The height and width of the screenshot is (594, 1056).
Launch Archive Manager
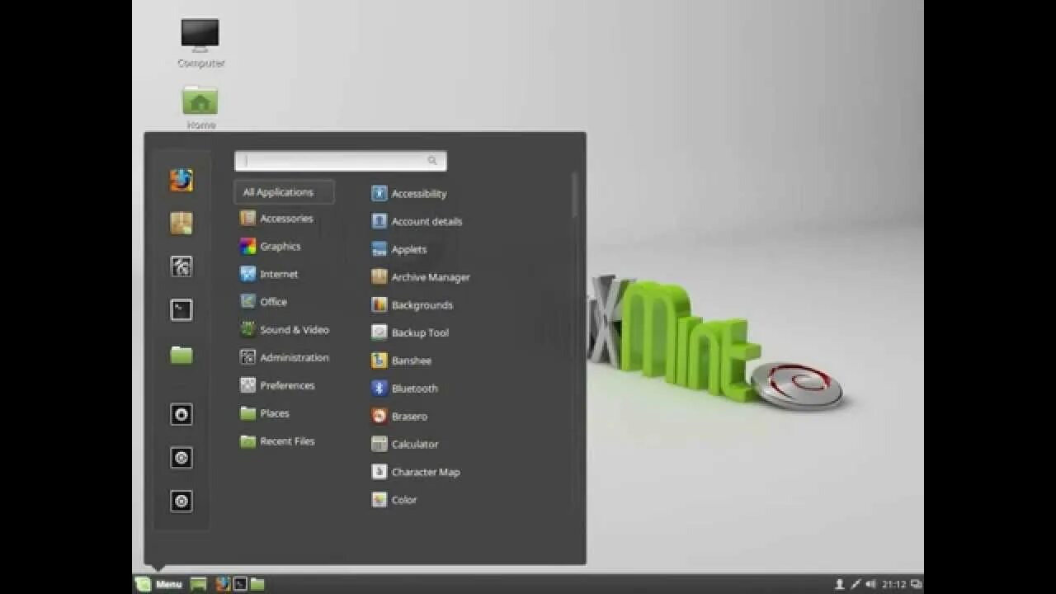(421, 277)
